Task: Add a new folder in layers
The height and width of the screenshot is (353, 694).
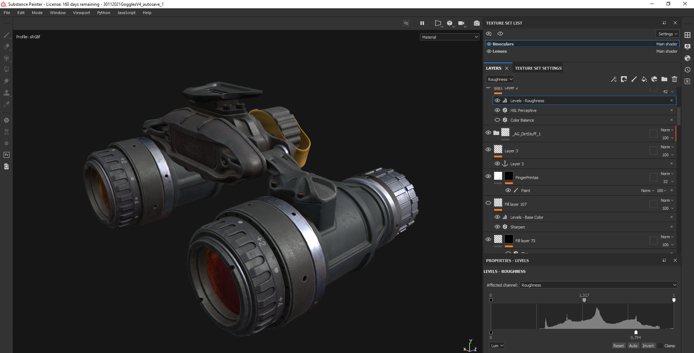Action: pyautogui.click(x=664, y=79)
